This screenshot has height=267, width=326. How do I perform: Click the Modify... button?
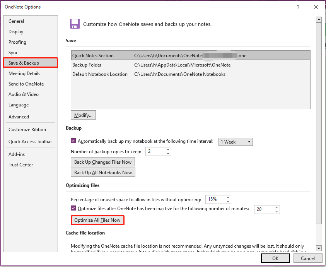[x=84, y=115]
